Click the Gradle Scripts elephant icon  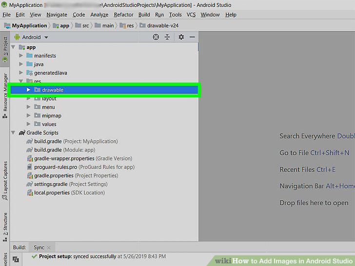(x=22, y=133)
